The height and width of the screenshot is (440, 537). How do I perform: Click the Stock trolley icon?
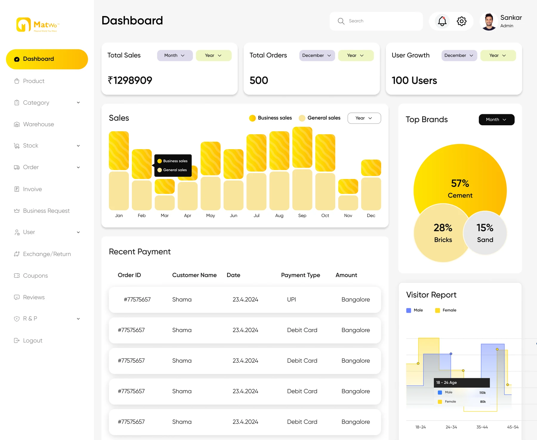click(x=17, y=146)
